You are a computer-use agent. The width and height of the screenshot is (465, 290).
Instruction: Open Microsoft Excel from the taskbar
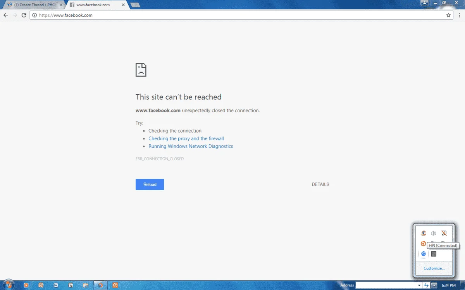click(71, 285)
